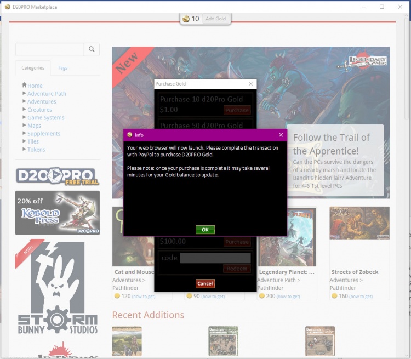Open first Recent Additions thumbnail

(x=127, y=341)
